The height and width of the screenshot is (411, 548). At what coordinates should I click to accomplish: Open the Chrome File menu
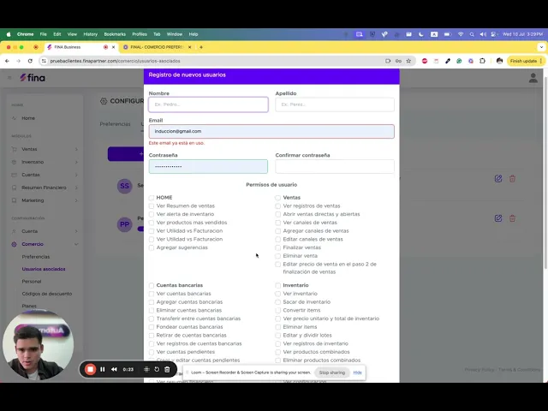(x=44, y=34)
